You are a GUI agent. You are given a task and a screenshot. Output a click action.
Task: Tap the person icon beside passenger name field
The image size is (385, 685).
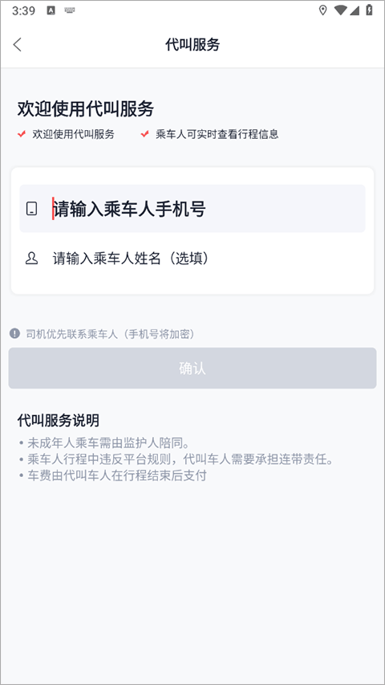point(31,259)
